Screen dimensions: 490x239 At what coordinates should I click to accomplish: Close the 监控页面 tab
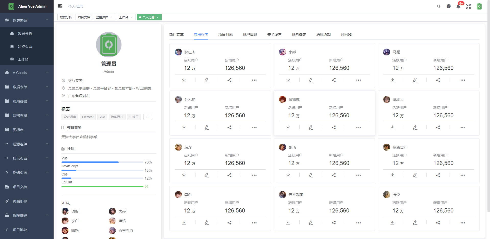coord(111,17)
